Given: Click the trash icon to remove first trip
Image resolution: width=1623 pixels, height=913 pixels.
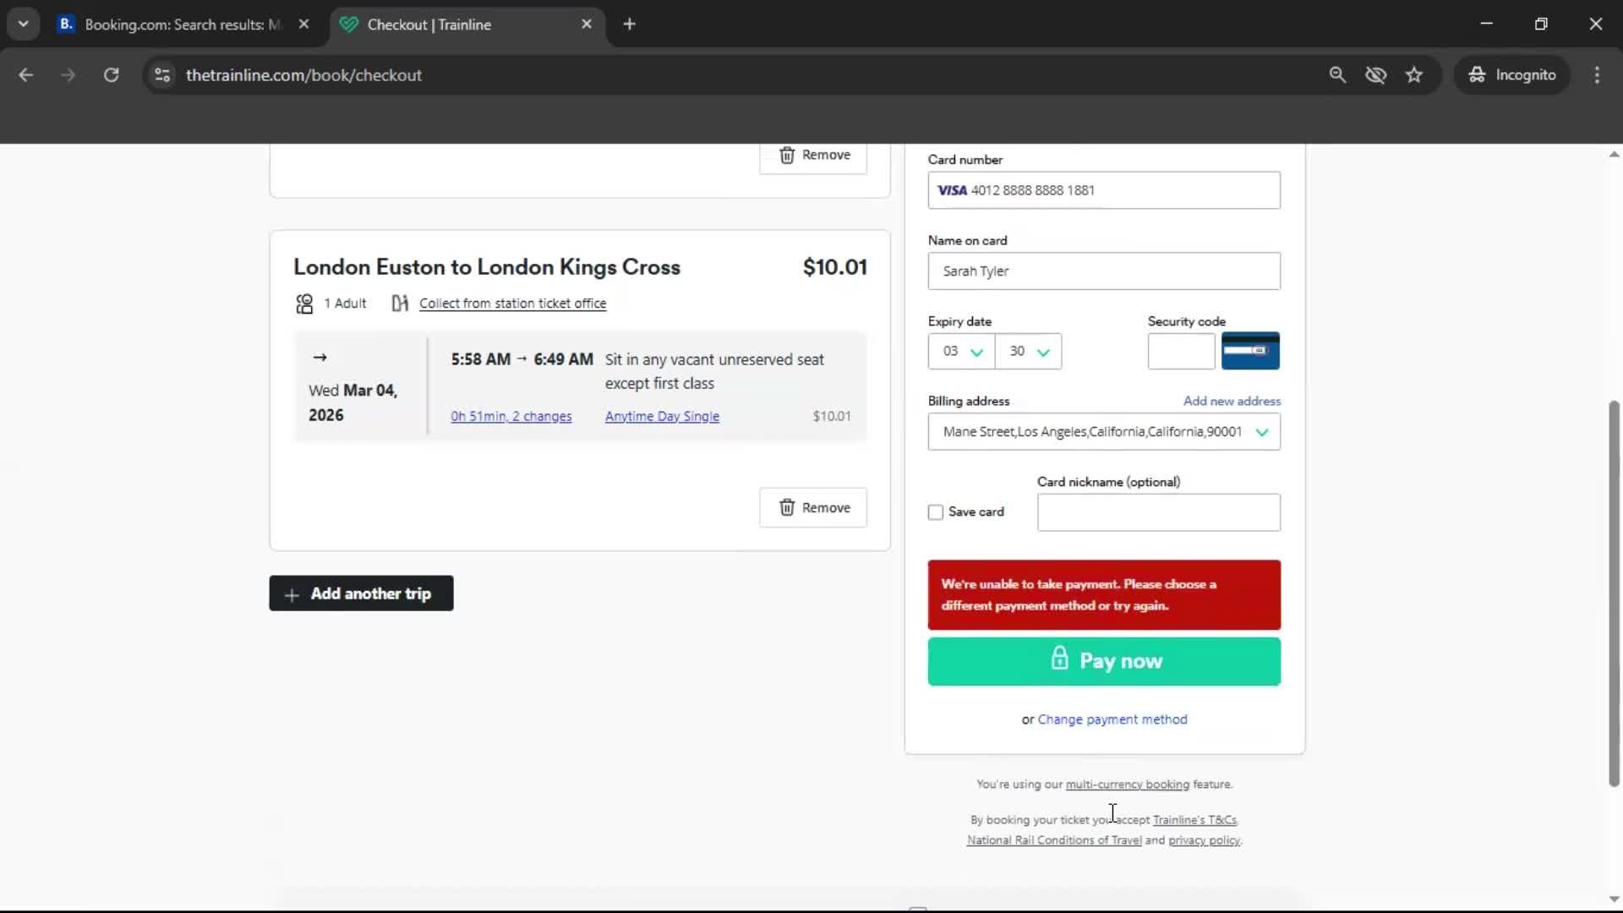Looking at the screenshot, I should tap(788, 156).
